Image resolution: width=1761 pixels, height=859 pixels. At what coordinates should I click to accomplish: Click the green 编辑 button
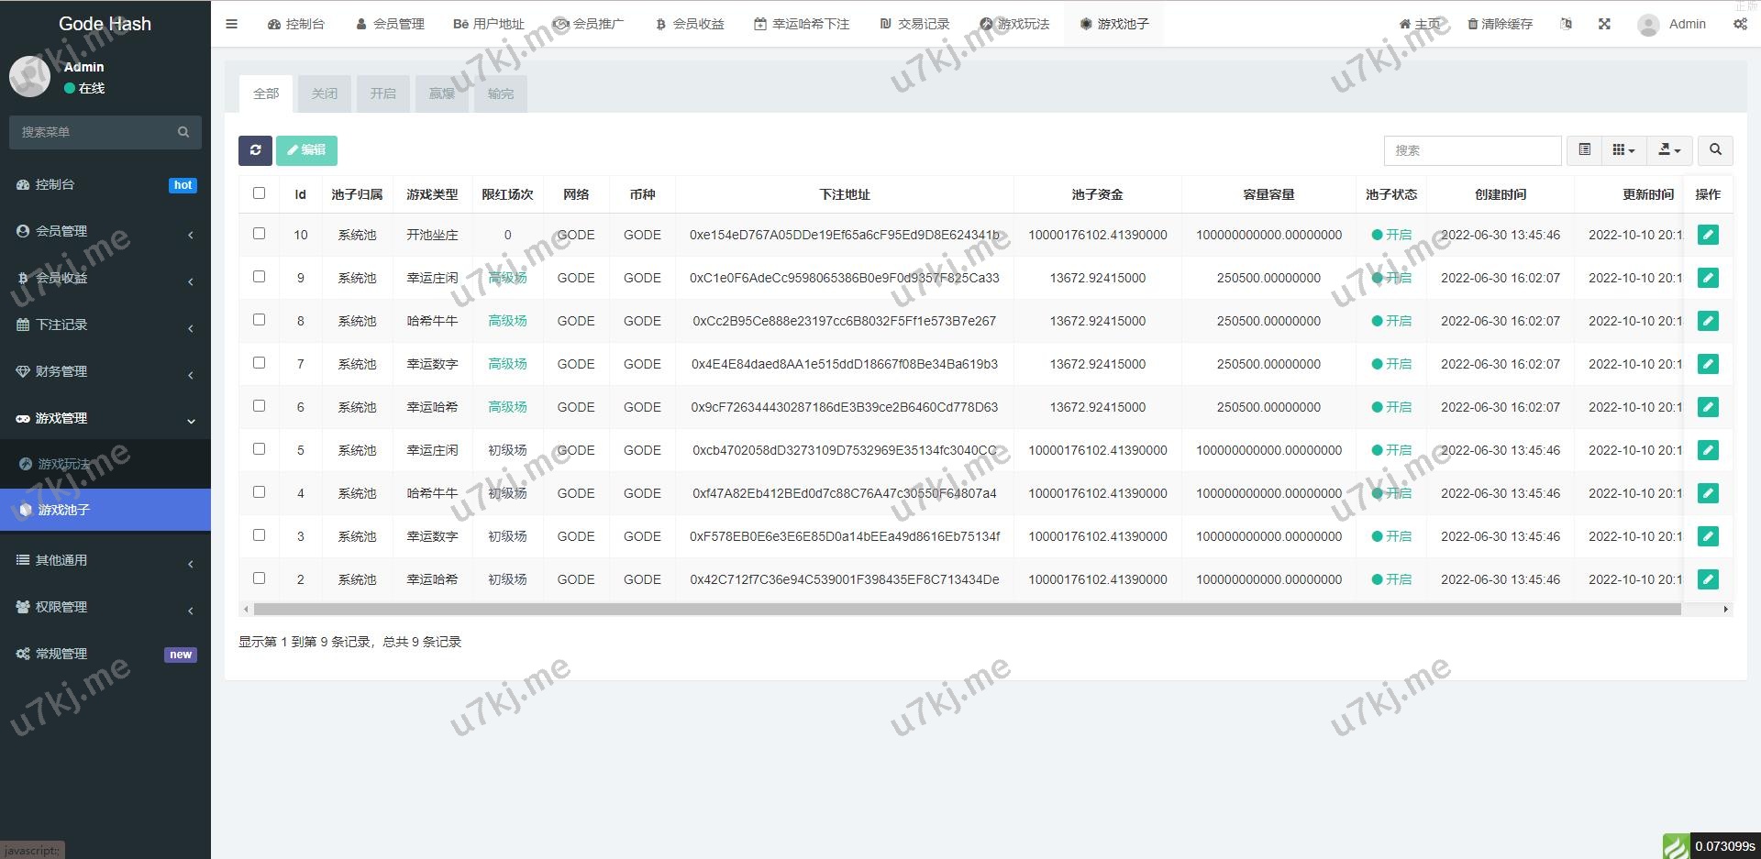(x=306, y=150)
